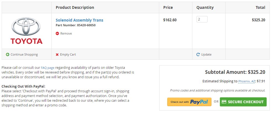The image size is (272, 115).
Task: Click the Continue Shopping text
Action: (24, 54)
